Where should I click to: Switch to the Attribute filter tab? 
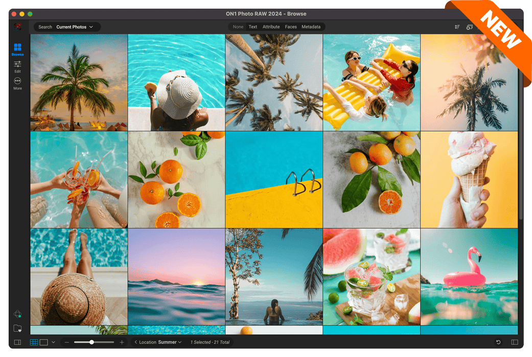point(271,27)
